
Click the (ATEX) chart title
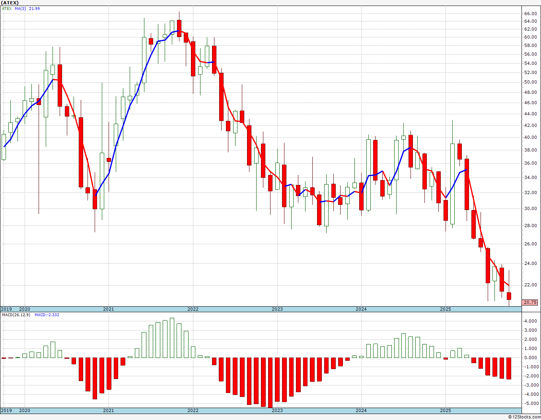point(10,3)
